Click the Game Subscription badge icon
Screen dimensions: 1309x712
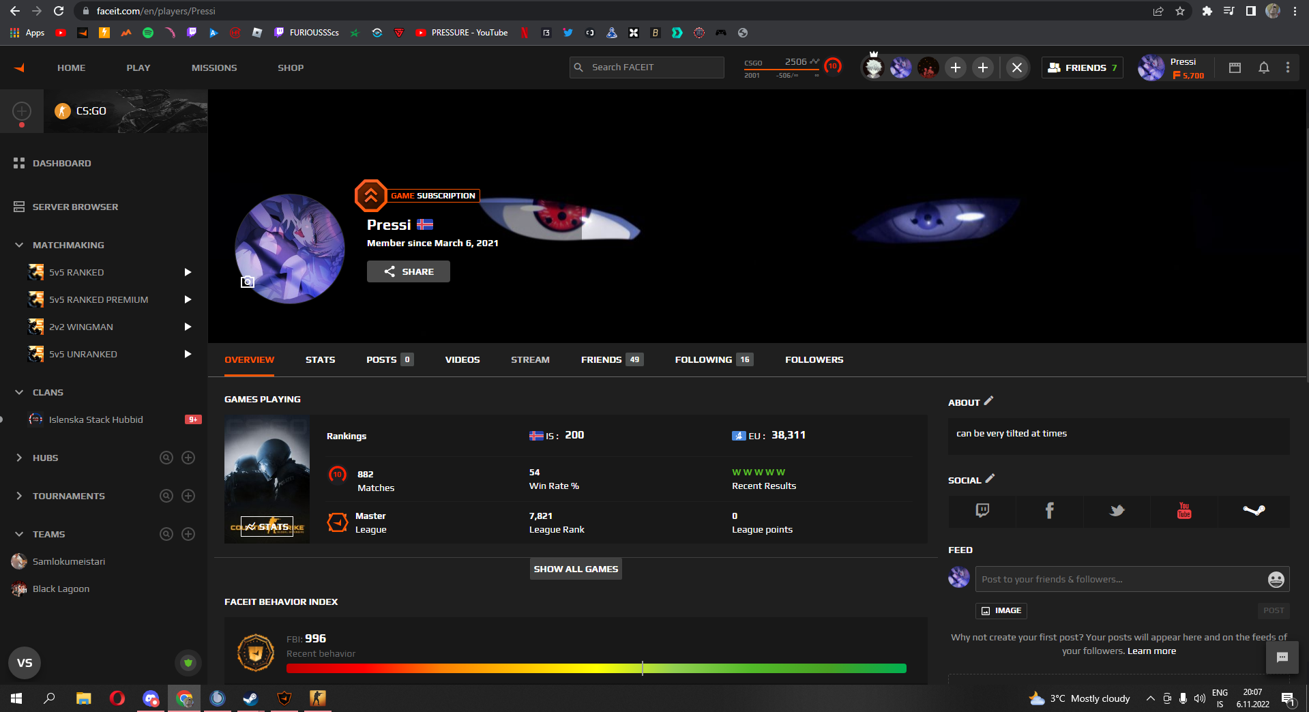pyautogui.click(x=371, y=196)
